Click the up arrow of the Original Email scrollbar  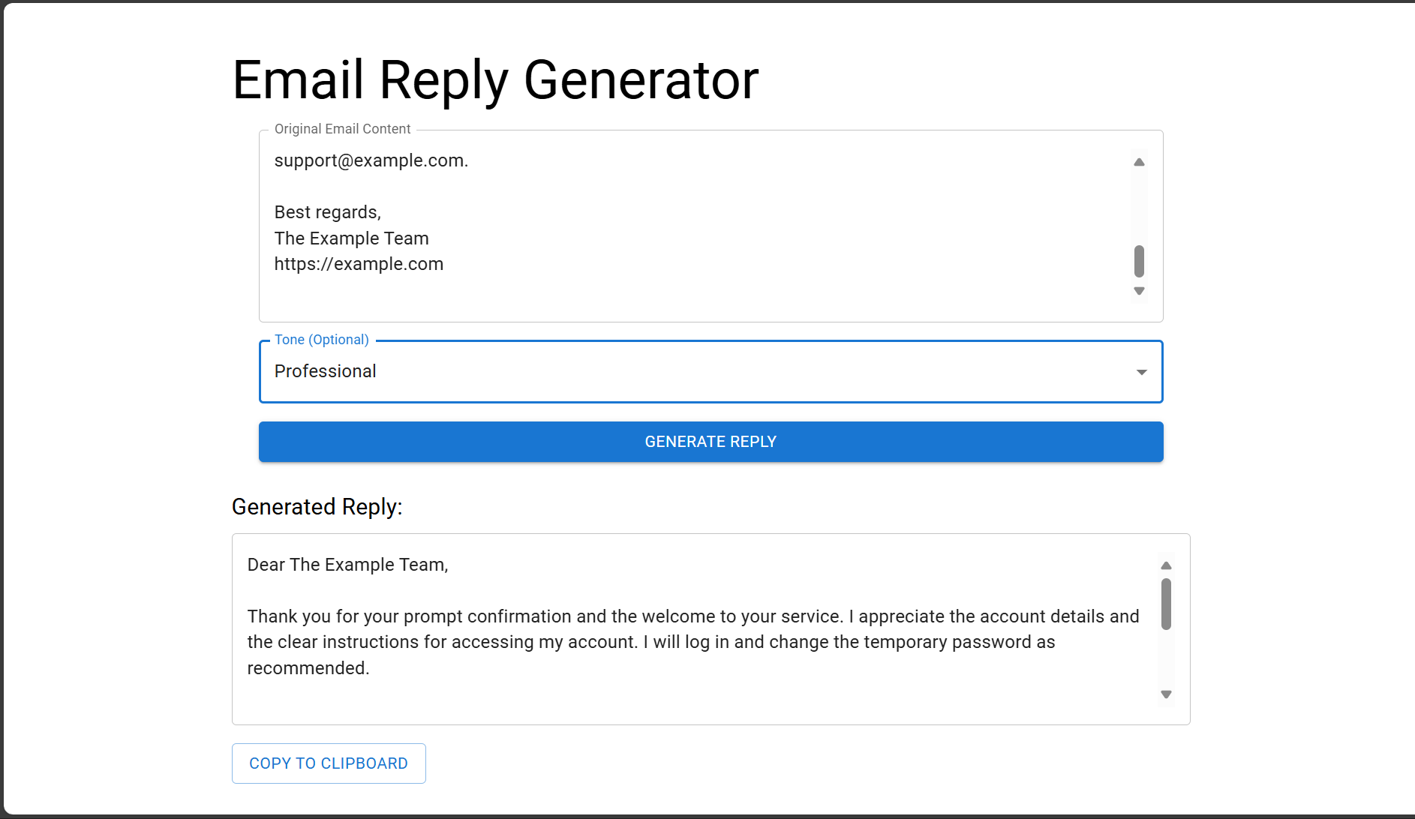(1139, 162)
